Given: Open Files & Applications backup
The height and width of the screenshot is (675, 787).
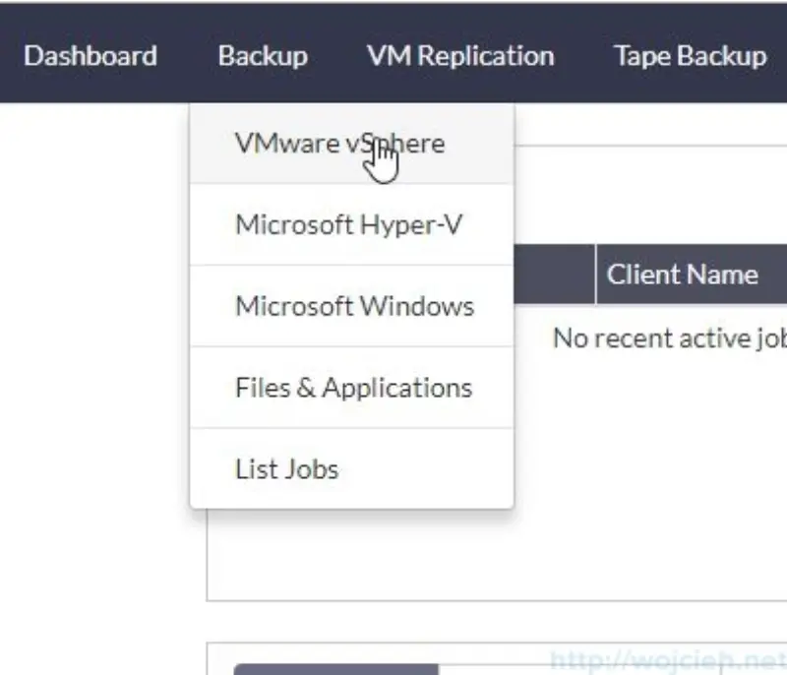Looking at the screenshot, I should (x=351, y=387).
